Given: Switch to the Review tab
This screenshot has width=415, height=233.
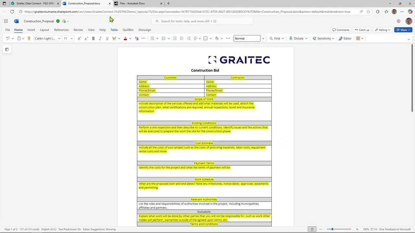Looking at the screenshot, I should (x=78, y=30).
